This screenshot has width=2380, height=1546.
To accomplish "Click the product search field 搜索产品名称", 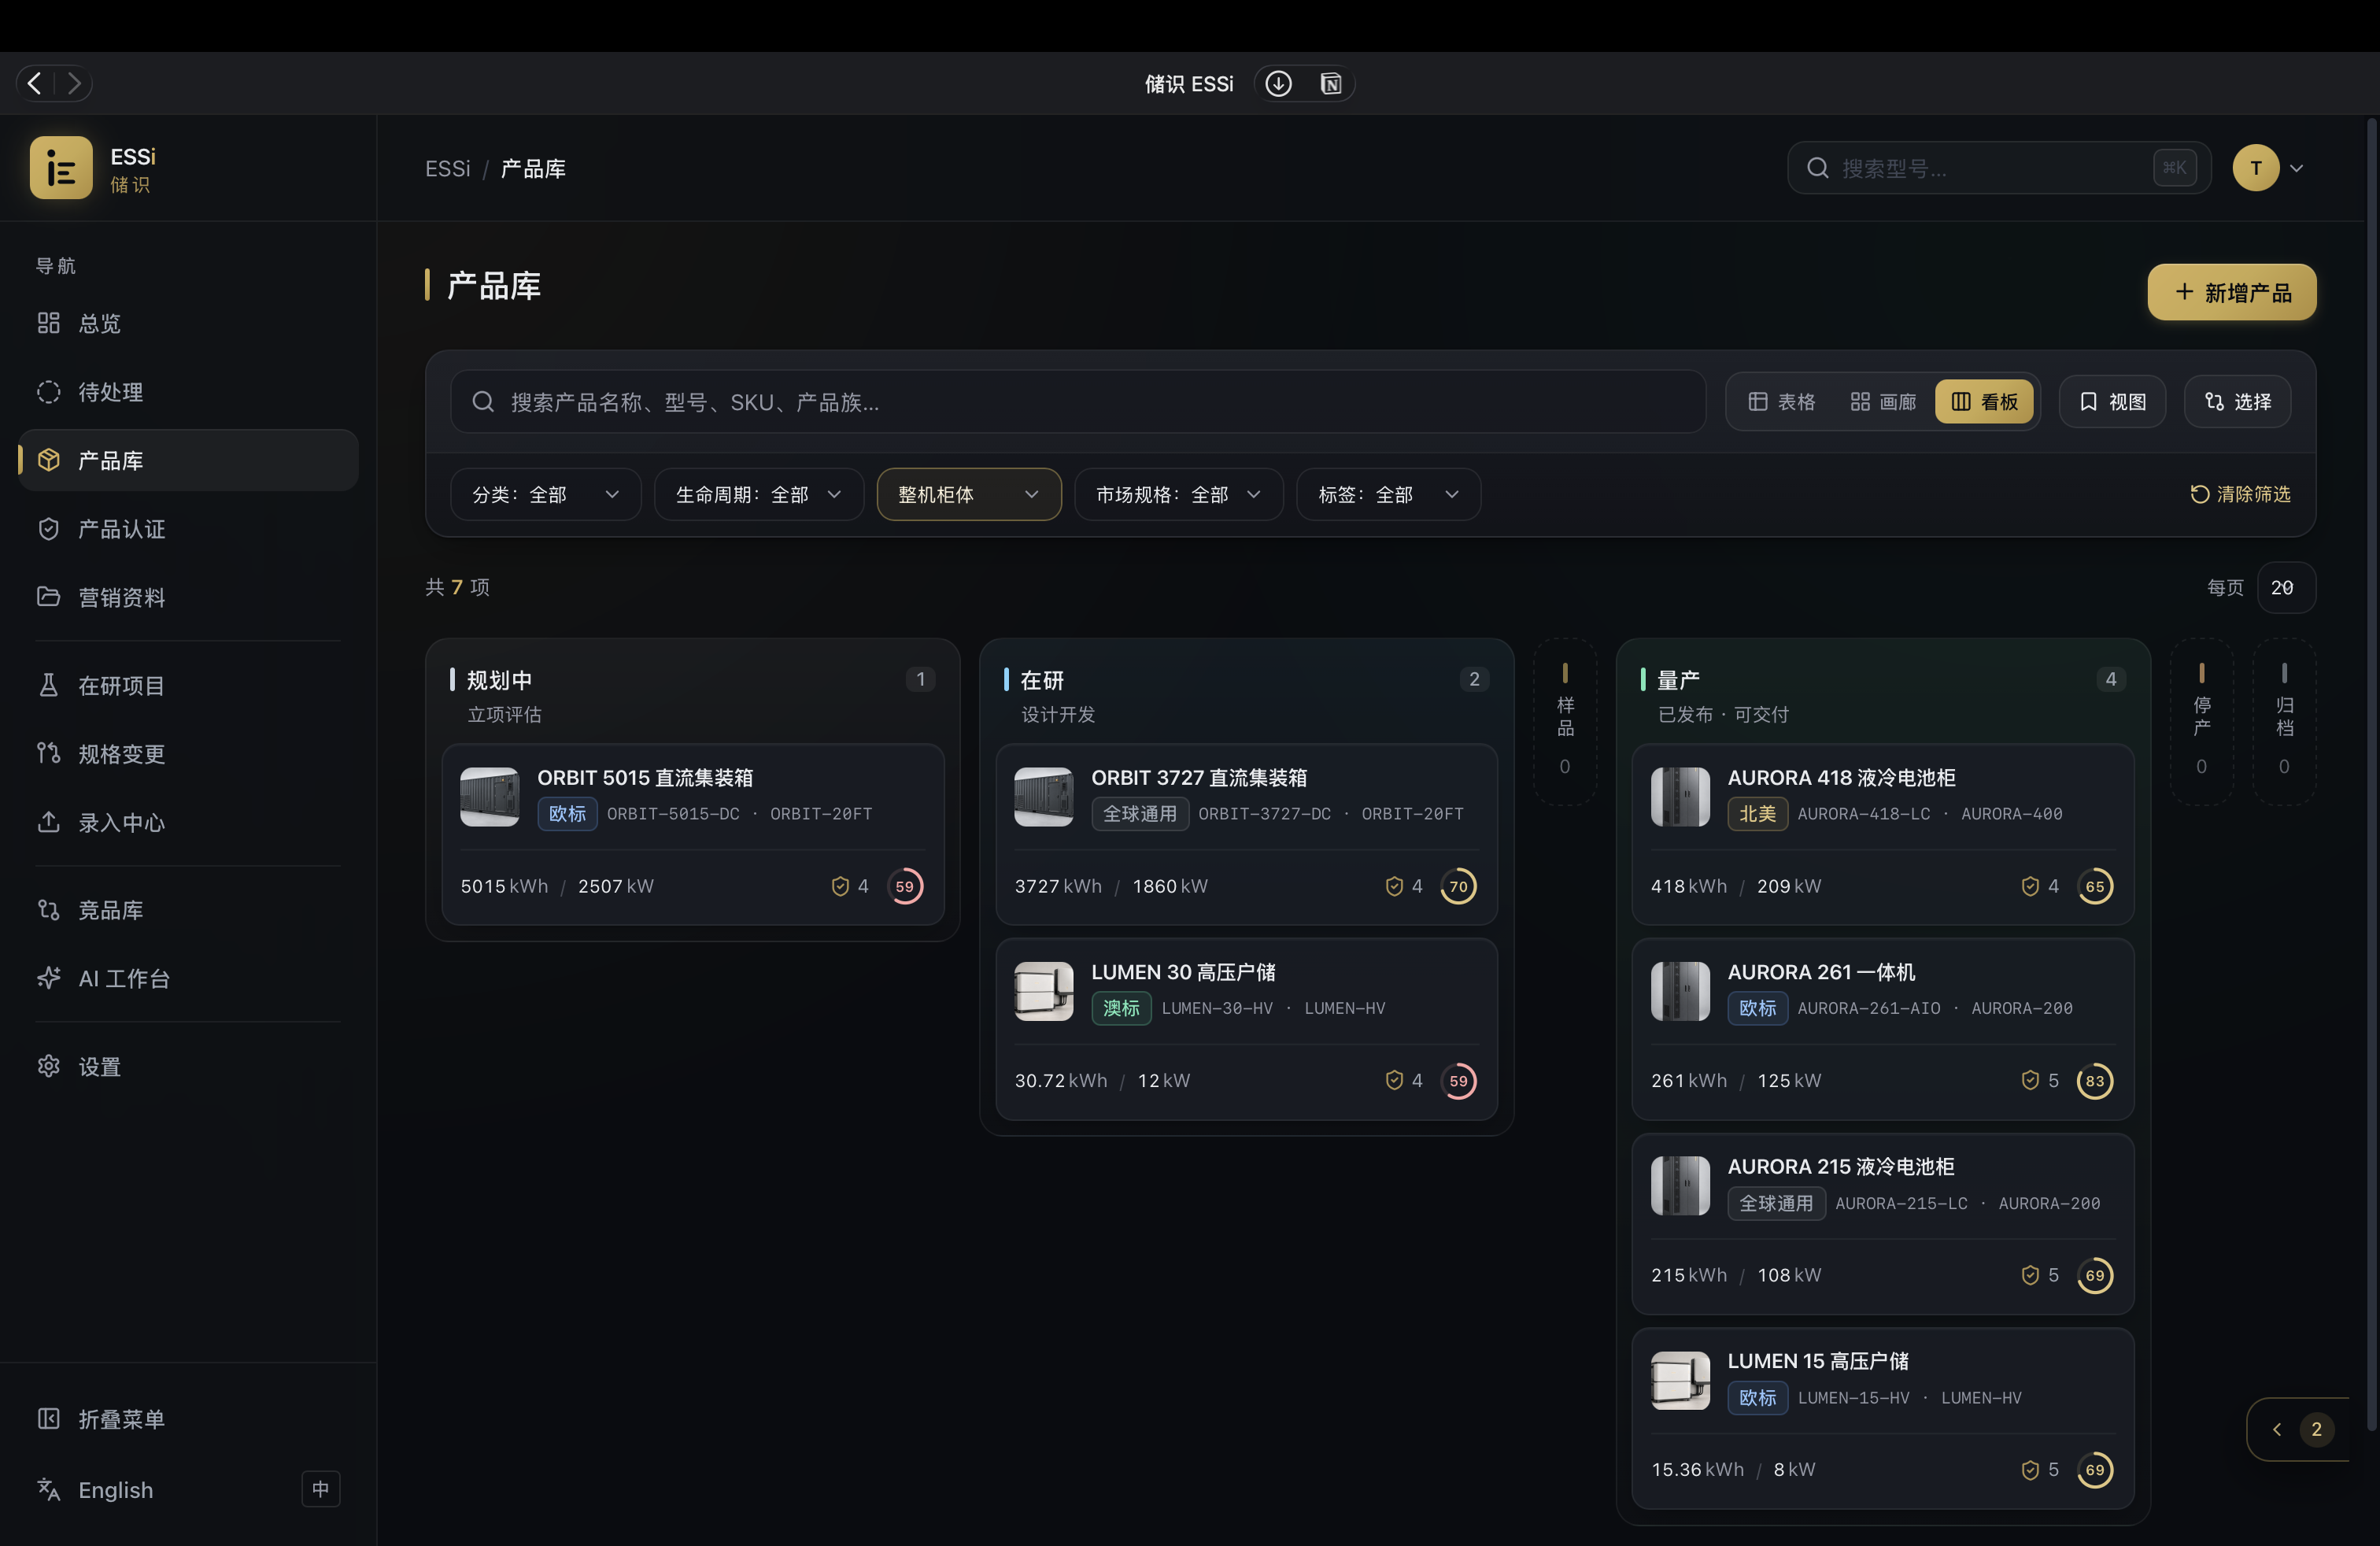I will coord(1078,402).
